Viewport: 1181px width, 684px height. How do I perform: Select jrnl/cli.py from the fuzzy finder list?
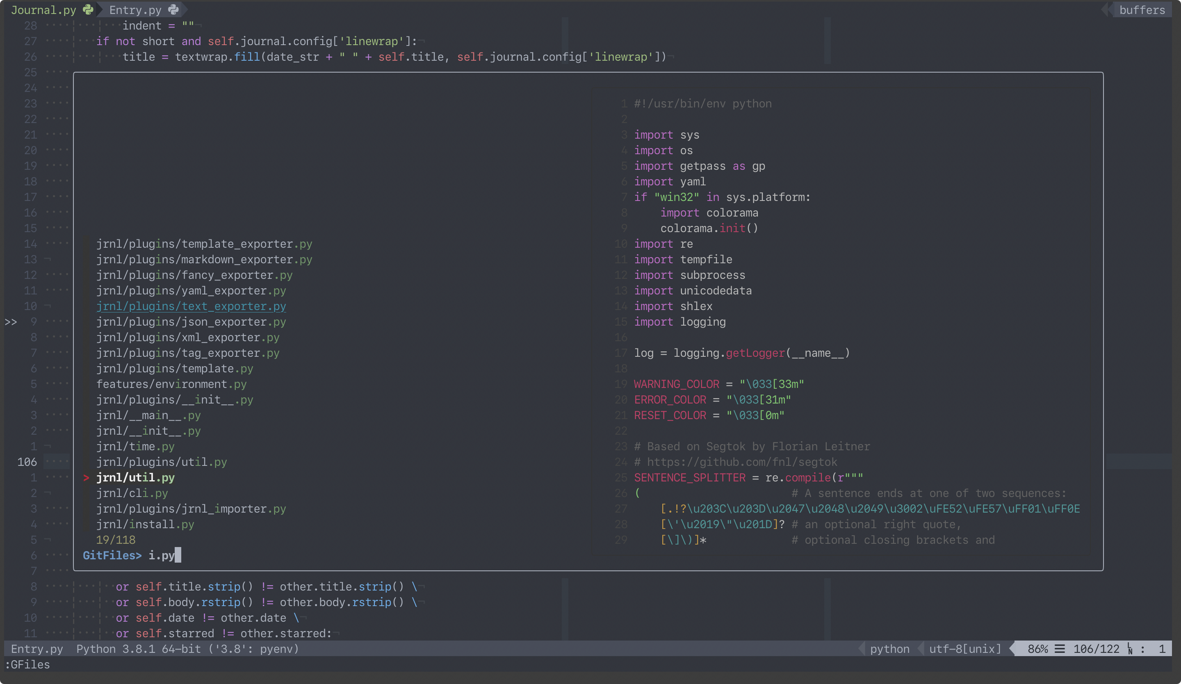(132, 493)
